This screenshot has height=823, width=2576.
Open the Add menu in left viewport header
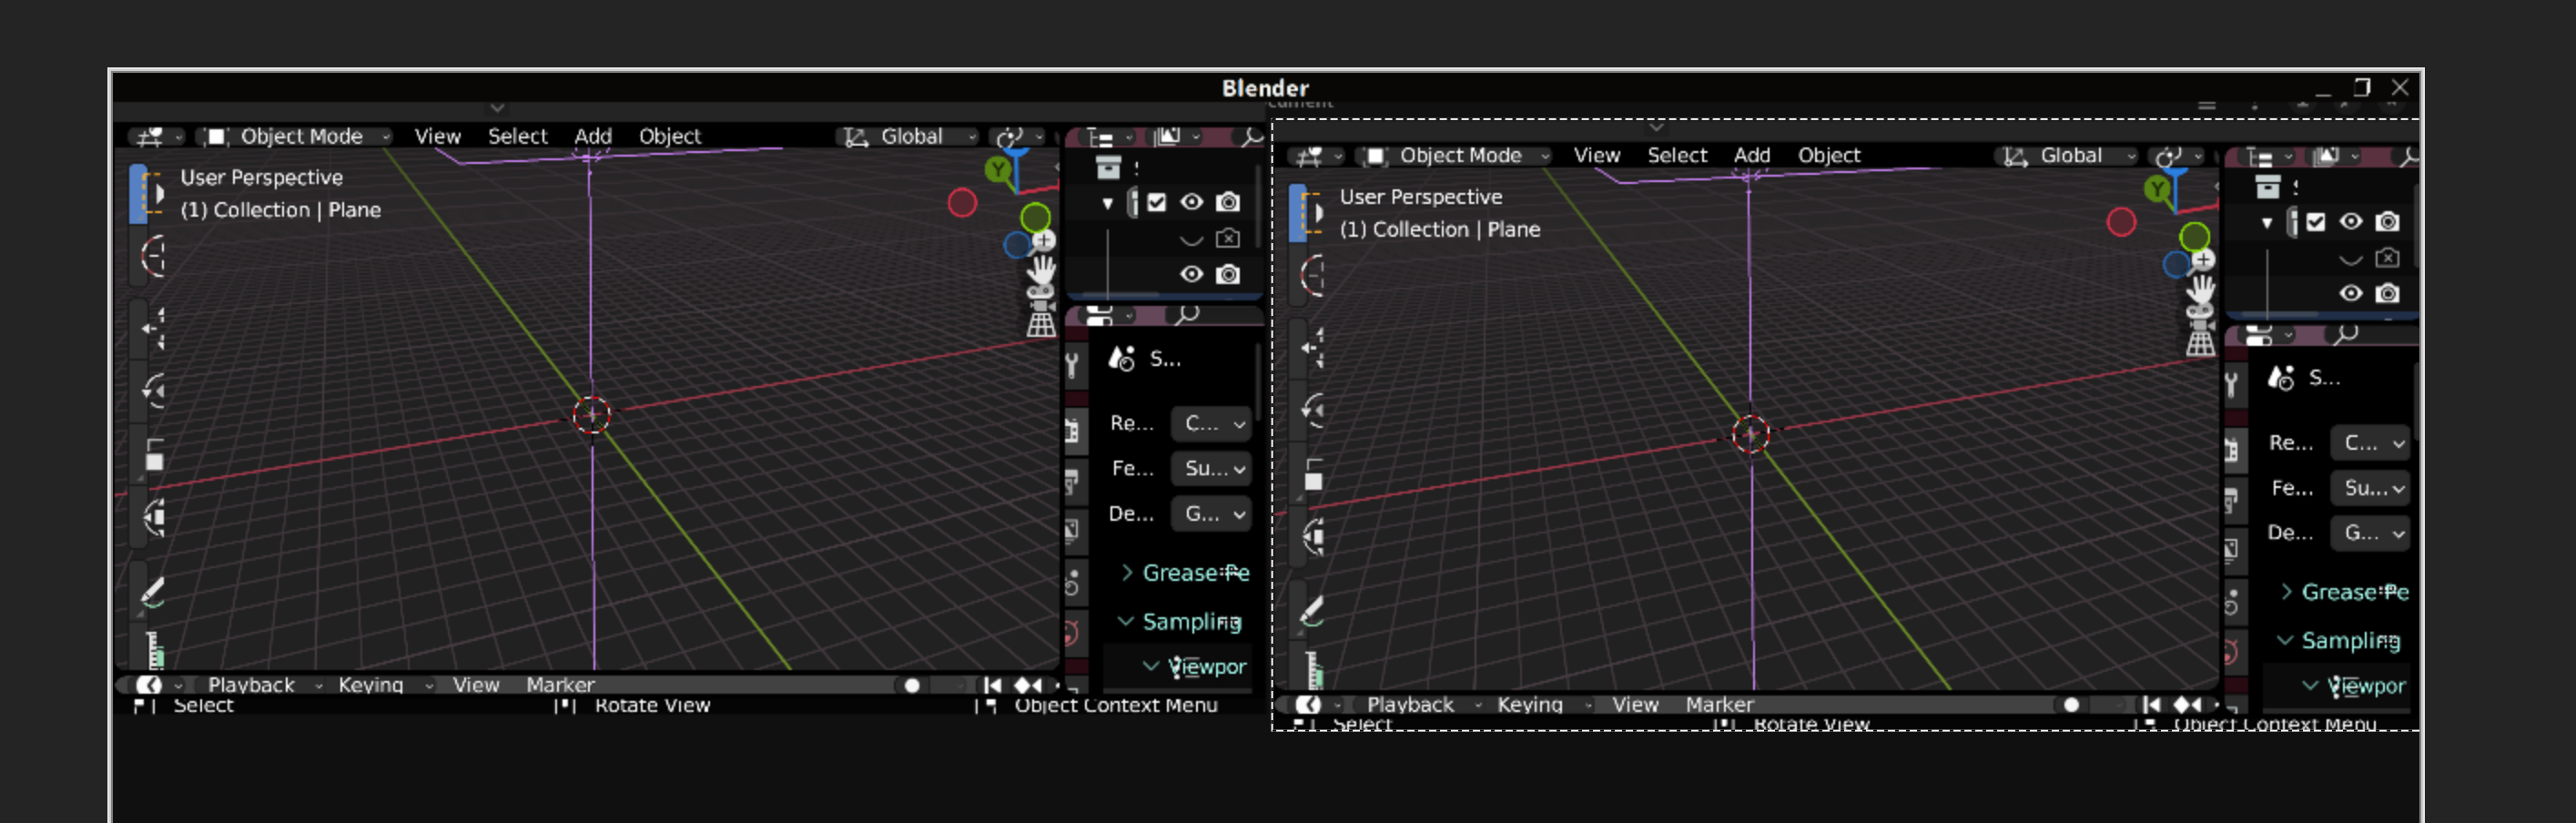[592, 136]
